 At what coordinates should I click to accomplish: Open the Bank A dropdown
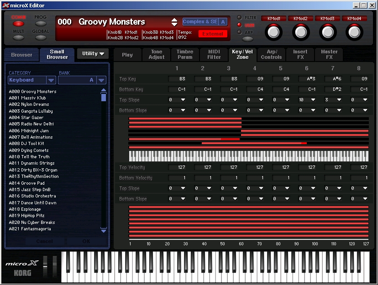point(82,80)
